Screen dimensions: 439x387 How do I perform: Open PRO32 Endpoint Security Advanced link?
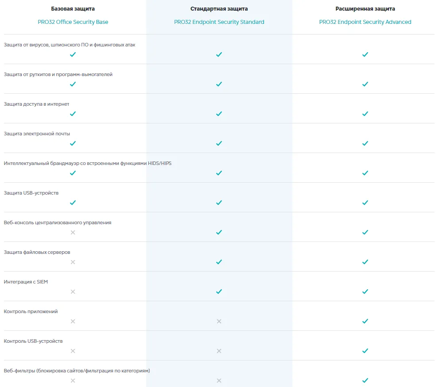click(365, 22)
